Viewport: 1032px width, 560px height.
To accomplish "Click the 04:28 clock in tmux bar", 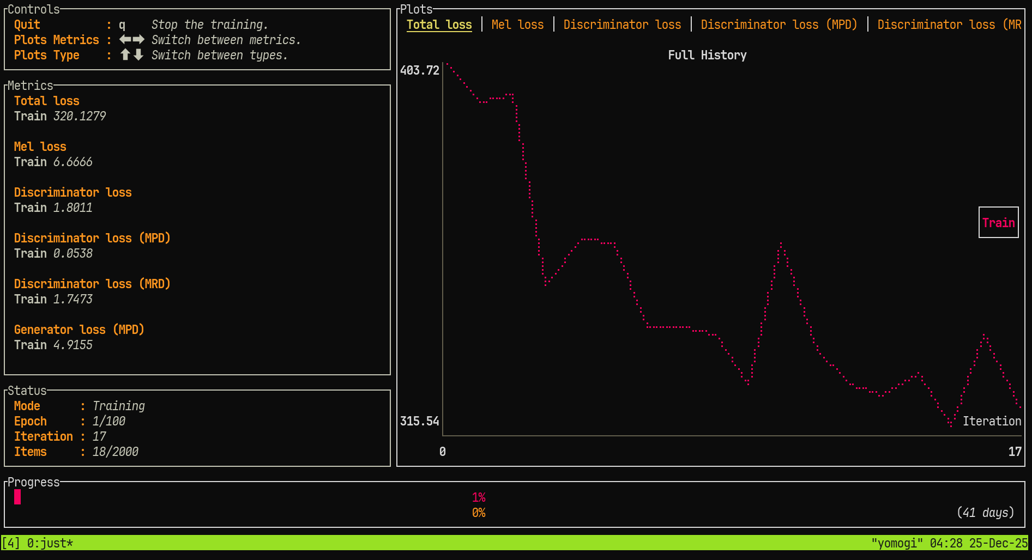I will pos(946,543).
